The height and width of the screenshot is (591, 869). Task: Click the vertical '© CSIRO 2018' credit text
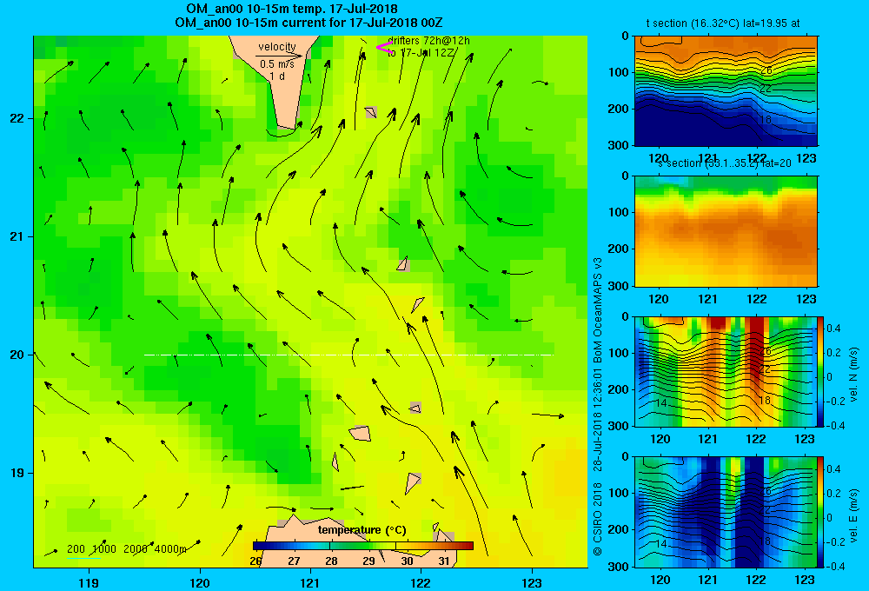click(598, 518)
